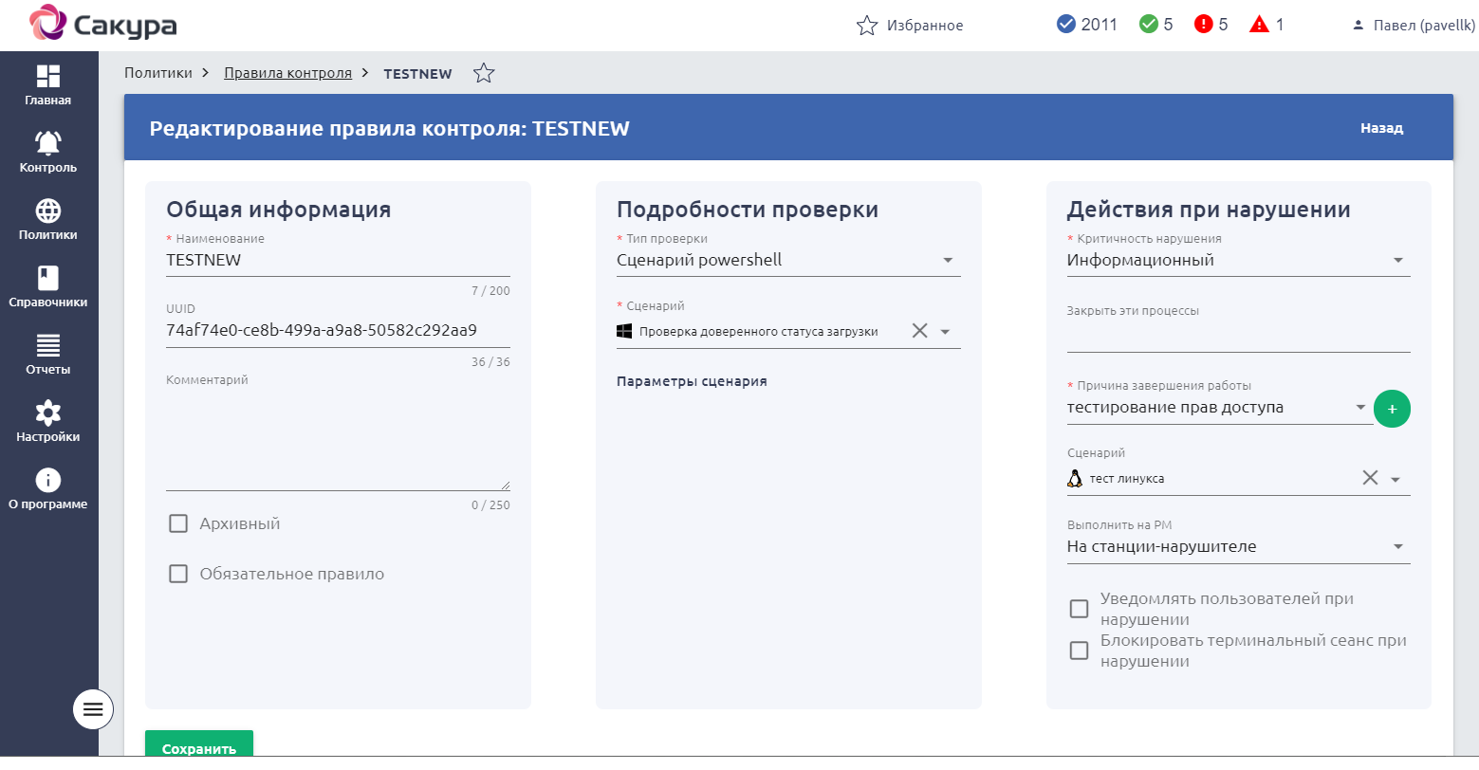Open the О программе info icon
Image resolution: width=1479 pixels, height=770 pixels.
coord(48,480)
